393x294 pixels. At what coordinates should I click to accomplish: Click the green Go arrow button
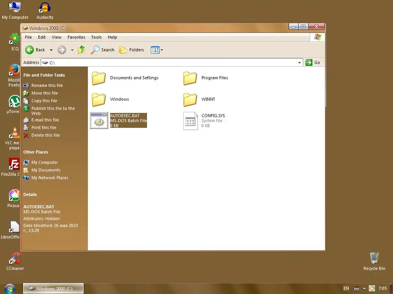click(x=309, y=62)
